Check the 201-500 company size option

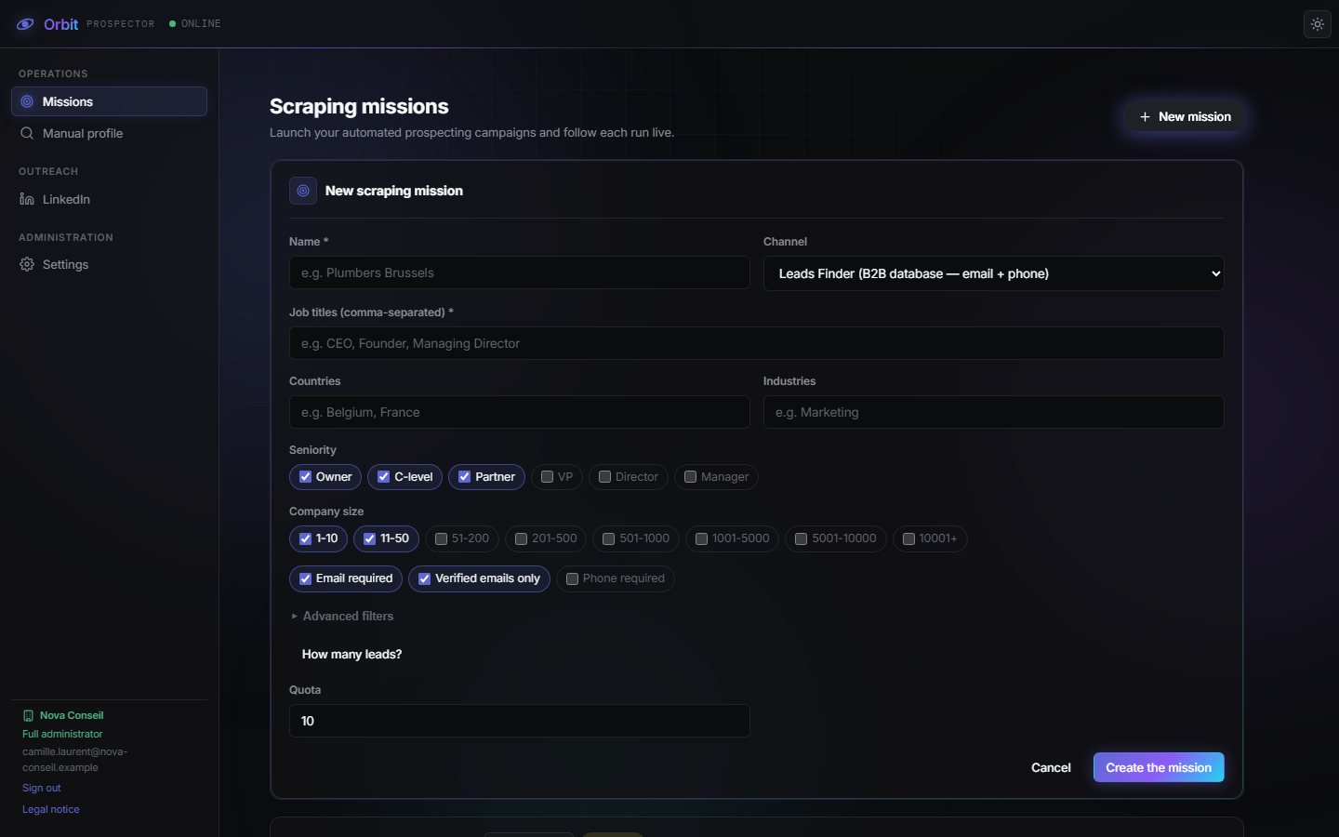pos(521,538)
